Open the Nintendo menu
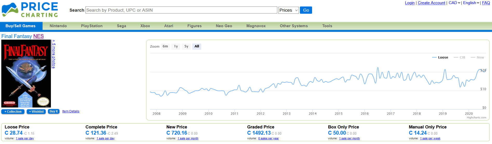The image size is (492, 144). (58, 26)
